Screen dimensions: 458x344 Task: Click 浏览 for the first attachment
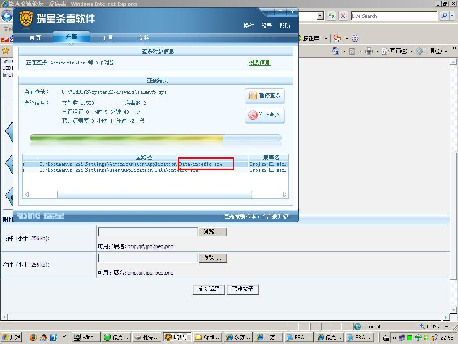(213, 232)
